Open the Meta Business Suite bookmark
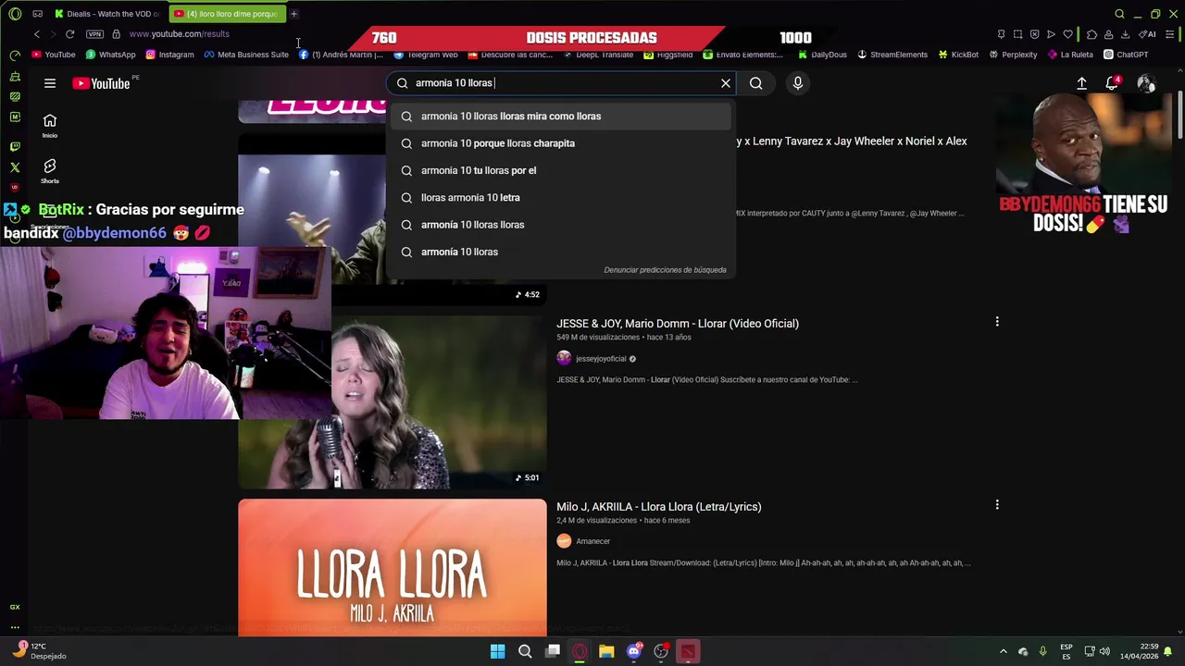Viewport: 1185px width, 666px height. [246, 55]
